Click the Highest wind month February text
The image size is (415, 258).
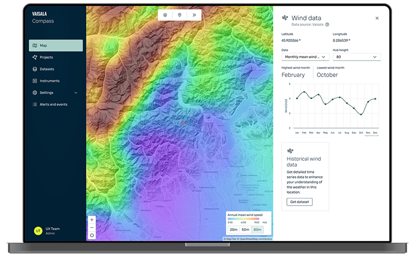293,75
